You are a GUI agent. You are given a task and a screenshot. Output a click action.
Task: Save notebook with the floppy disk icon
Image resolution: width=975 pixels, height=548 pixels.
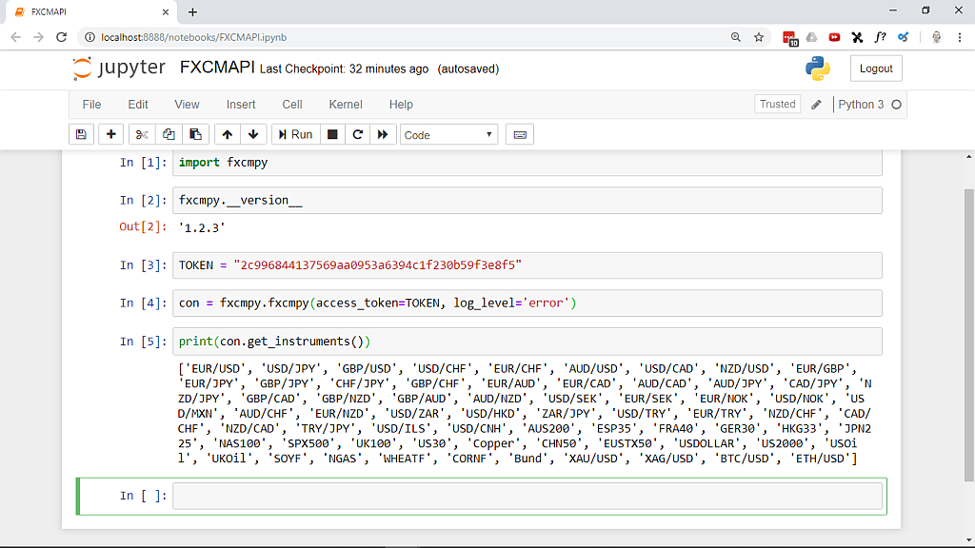tap(81, 135)
